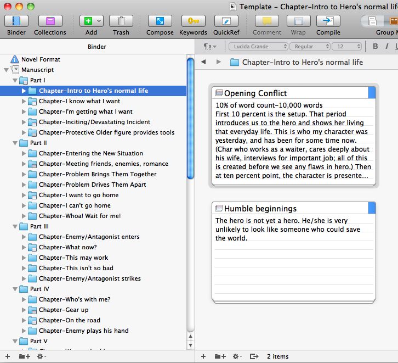This screenshot has width=398, height=363.
Task: Select Chapter-I know what I want
Action: pyautogui.click(x=79, y=101)
